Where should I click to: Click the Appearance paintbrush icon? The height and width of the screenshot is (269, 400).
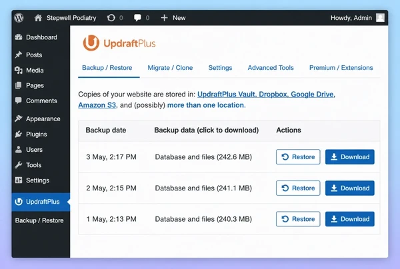19,119
